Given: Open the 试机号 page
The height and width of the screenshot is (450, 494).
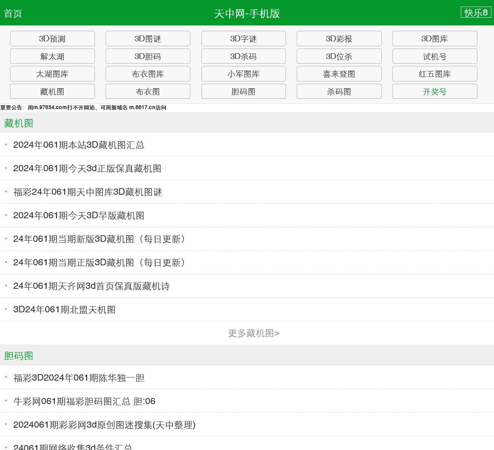Looking at the screenshot, I should pyautogui.click(x=435, y=56).
